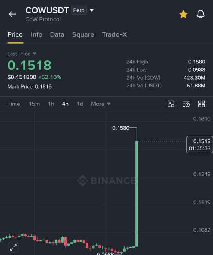The height and width of the screenshot is (255, 213).
Task: Click the 24h Low value 0.0988
Action: coord(196,70)
